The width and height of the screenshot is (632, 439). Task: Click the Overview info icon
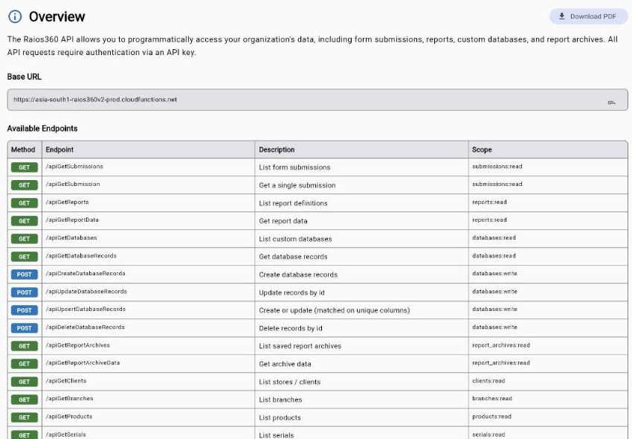(x=16, y=16)
